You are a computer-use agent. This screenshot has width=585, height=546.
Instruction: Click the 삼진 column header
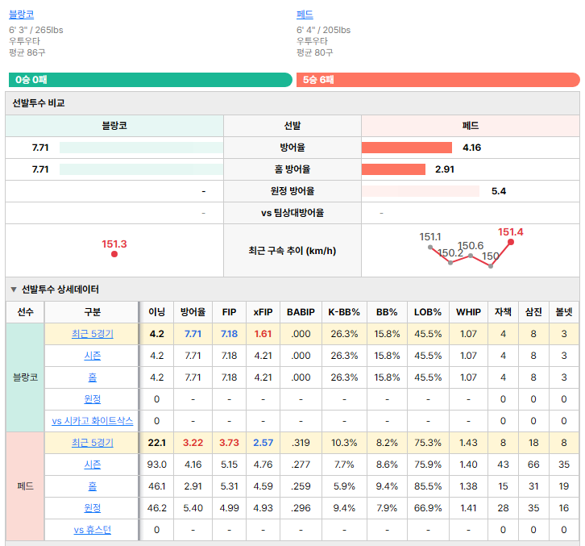[533, 312]
